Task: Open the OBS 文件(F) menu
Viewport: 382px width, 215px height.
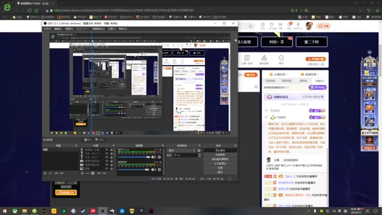Action: [47, 29]
